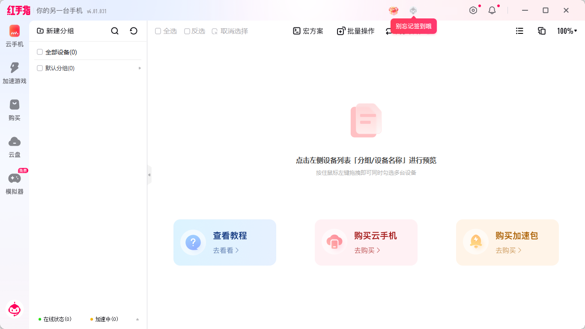585x329 pixels.
Task: Open the 宏方案 macro panel
Action: [307, 31]
